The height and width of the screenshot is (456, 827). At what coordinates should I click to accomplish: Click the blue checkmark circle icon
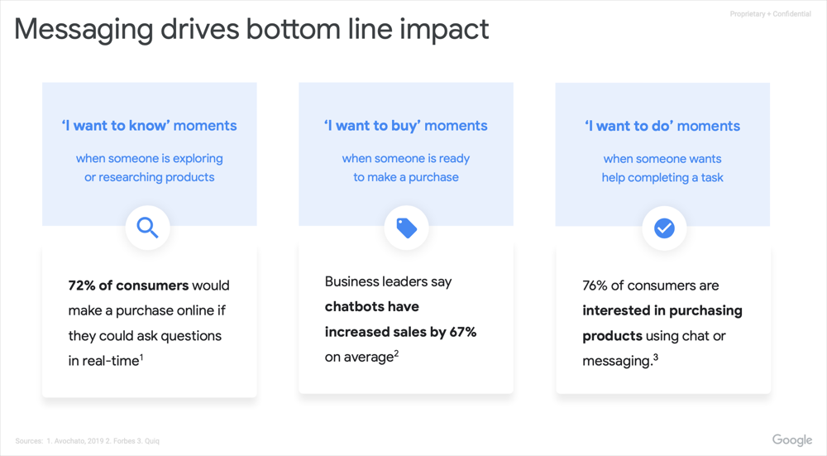664,228
